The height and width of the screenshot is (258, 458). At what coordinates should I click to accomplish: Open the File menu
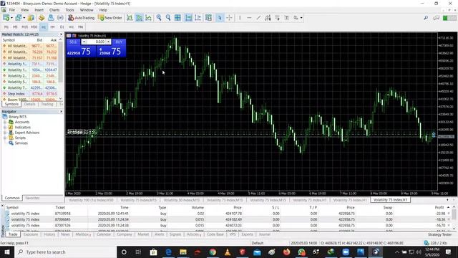tap(12, 10)
